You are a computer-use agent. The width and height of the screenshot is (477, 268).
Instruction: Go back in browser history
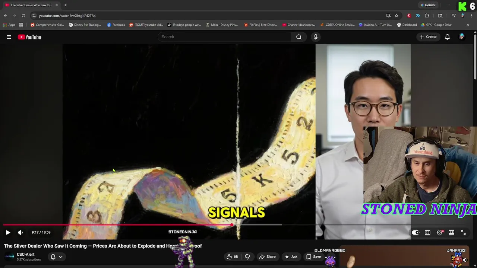click(x=6, y=16)
